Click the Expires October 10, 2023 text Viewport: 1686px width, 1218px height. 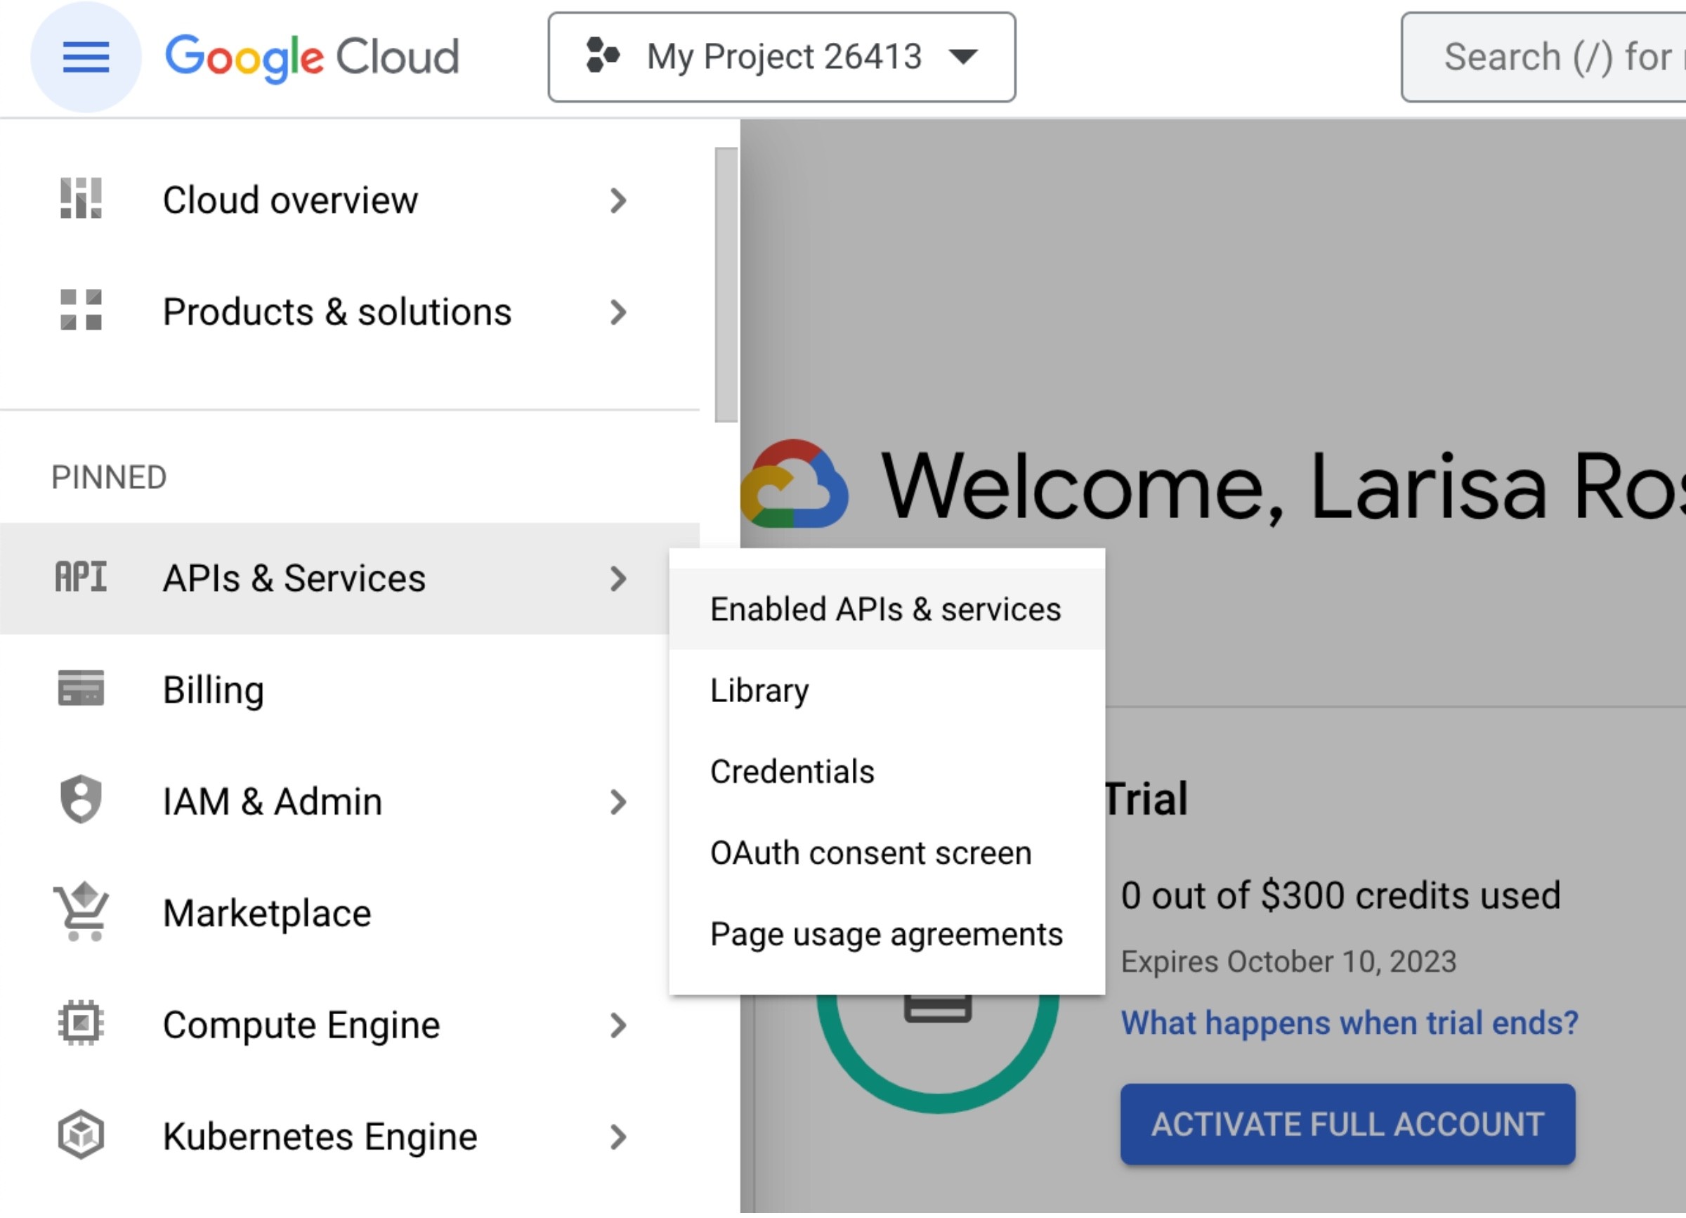[1288, 961]
